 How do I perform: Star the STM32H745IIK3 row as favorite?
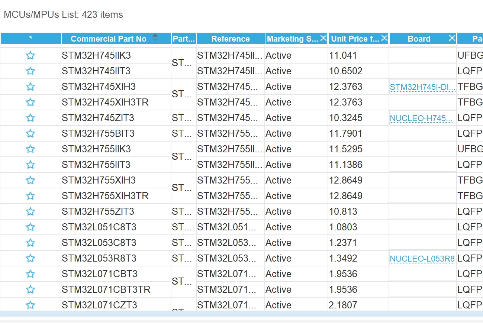pos(30,56)
